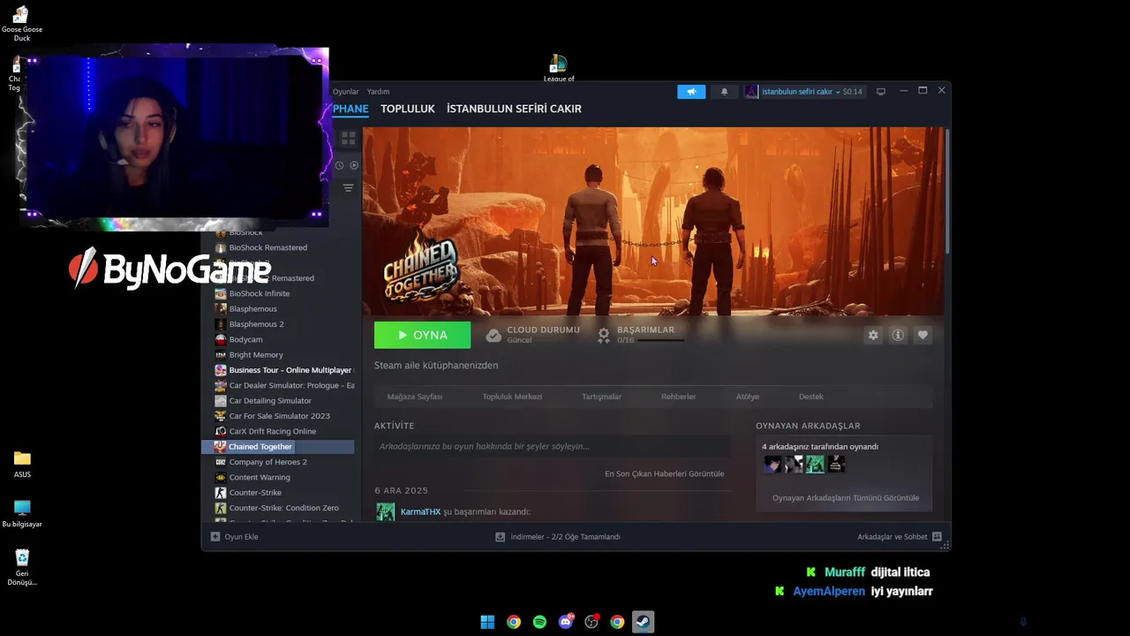
Task: Click the user avatar in Steam header
Action: (751, 92)
